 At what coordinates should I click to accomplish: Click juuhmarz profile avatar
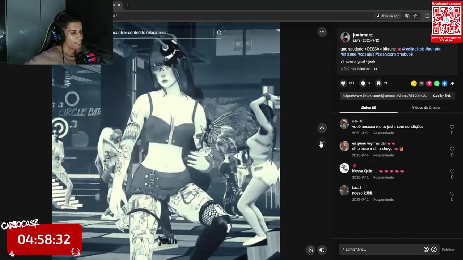click(345, 37)
